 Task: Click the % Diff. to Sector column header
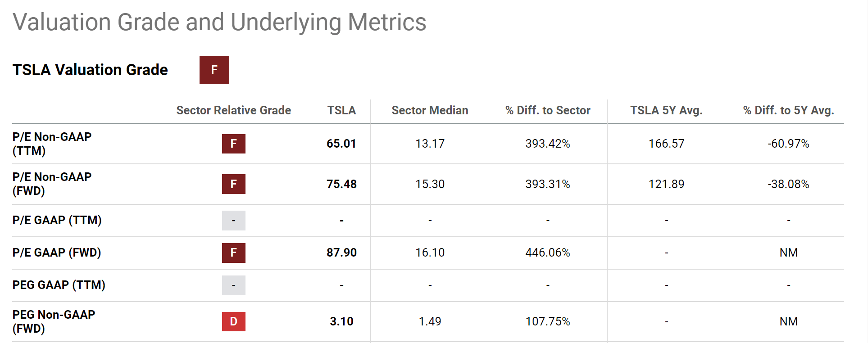point(547,110)
